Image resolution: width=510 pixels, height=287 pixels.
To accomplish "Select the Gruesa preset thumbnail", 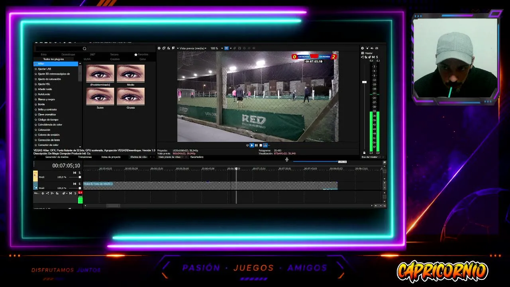I will tap(131, 96).
